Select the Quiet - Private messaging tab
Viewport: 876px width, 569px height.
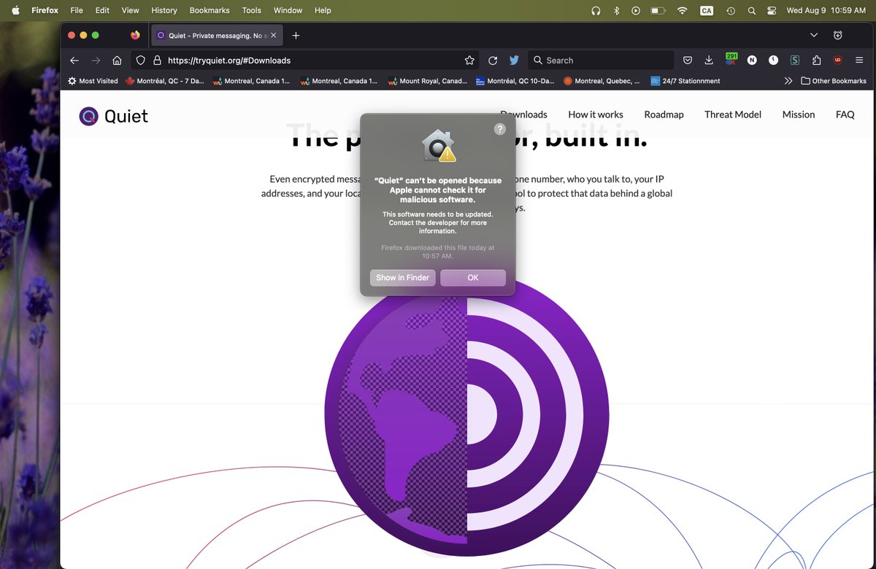click(x=217, y=35)
